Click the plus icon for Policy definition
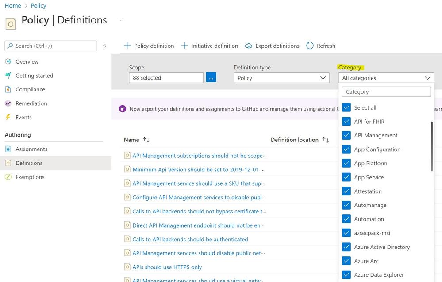 point(127,46)
